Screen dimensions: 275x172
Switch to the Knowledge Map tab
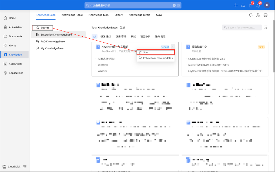point(99,15)
